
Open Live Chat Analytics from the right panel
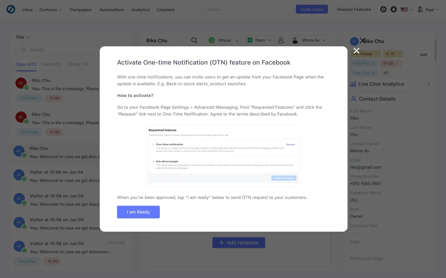381,84
